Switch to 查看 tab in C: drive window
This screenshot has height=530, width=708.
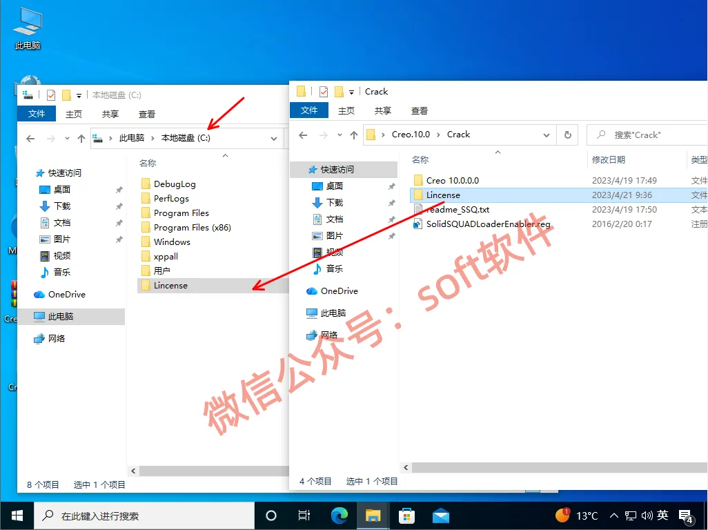click(147, 115)
